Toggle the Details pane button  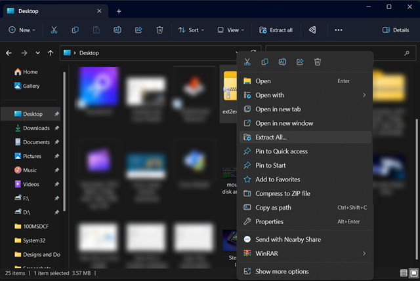click(x=396, y=30)
